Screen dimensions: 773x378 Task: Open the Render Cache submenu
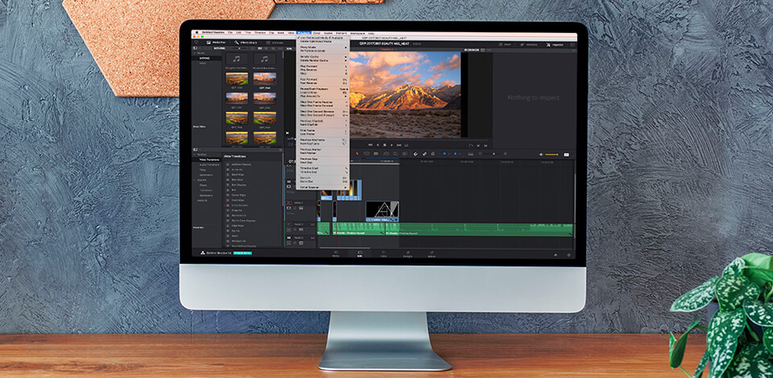click(322, 56)
